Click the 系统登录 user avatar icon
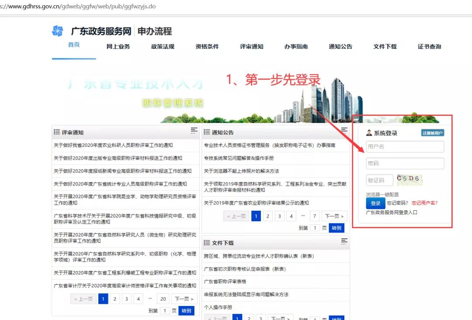Screen dimensions: 472x320 [369, 133]
